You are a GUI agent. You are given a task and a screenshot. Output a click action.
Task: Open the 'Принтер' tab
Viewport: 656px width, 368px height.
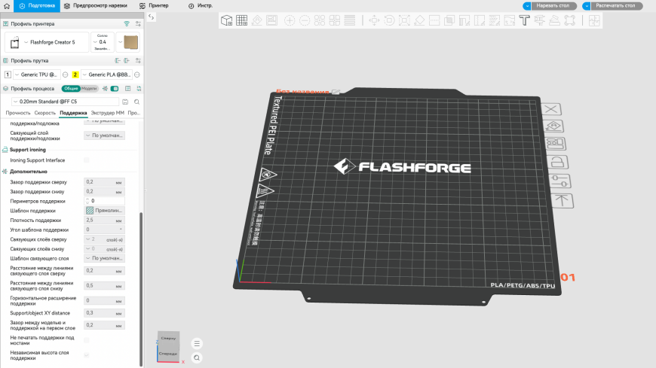point(154,6)
